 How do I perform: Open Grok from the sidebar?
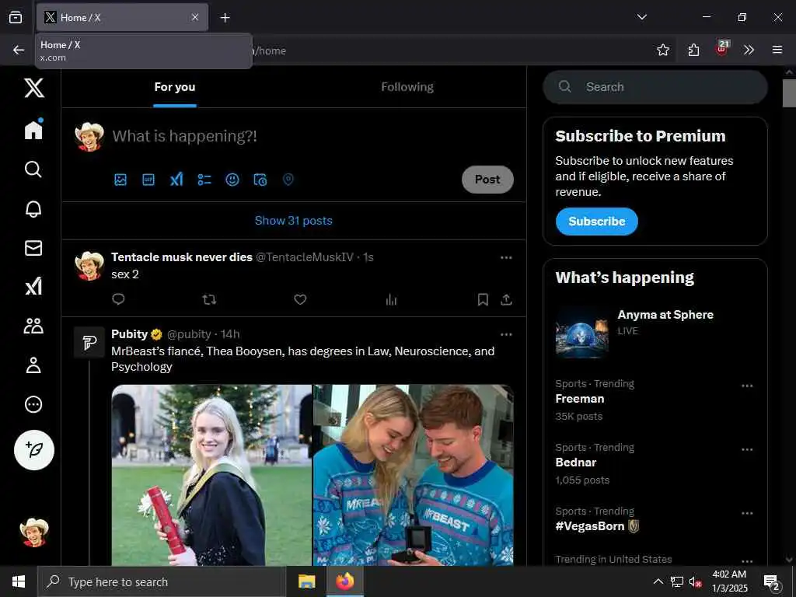(33, 286)
